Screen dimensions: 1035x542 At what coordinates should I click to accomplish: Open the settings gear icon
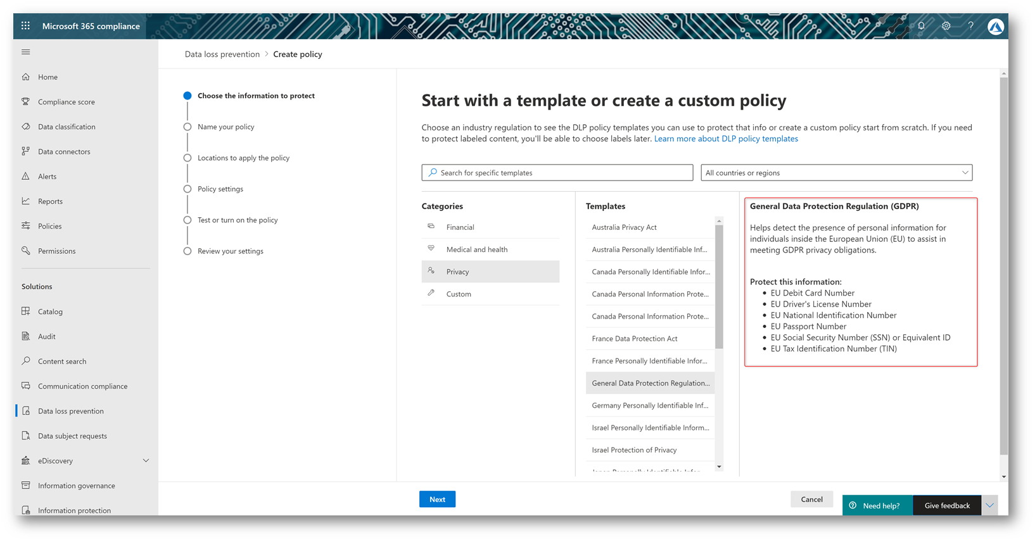[x=946, y=26]
